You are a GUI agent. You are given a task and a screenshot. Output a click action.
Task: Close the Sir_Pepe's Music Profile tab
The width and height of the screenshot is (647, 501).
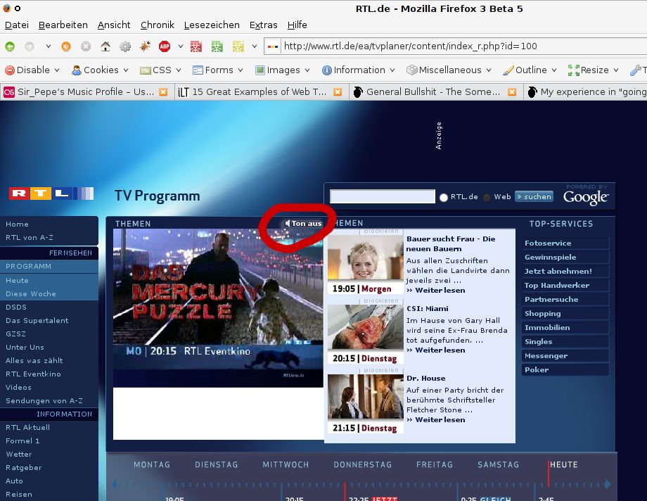[163, 91]
